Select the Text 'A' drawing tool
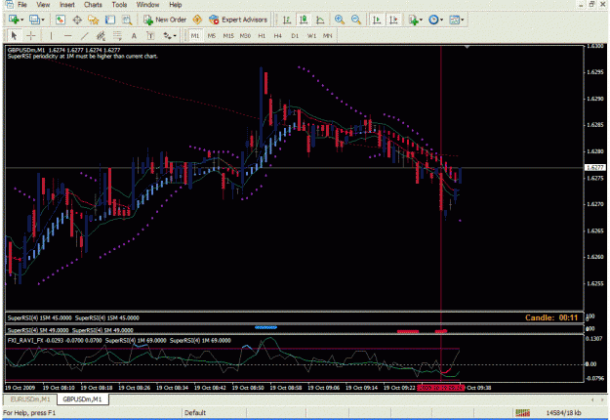This screenshot has height=420, width=610. [x=134, y=36]
